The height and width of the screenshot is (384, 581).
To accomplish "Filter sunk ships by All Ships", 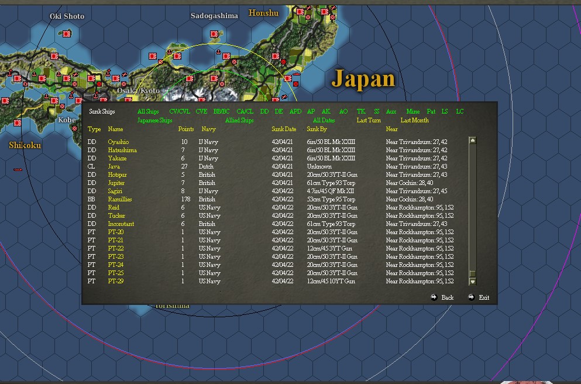I will pos(148,111).
